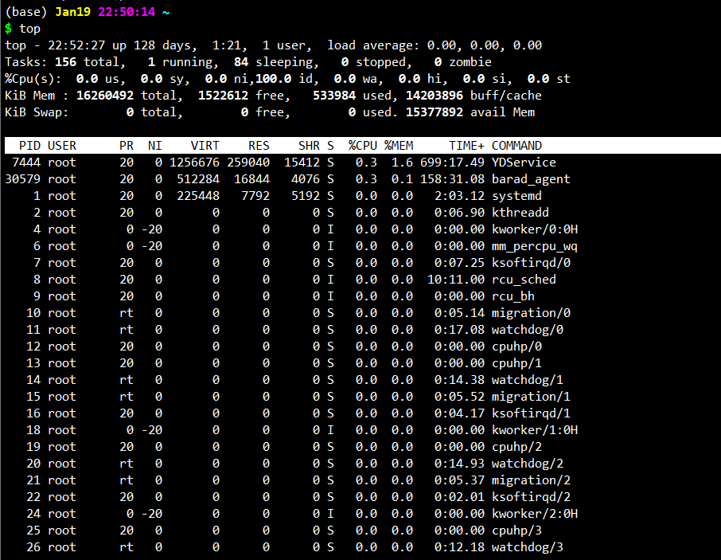Click PID 7444 in the process list
This screenshot has width=721, height=560.
[x=26, y=163]
